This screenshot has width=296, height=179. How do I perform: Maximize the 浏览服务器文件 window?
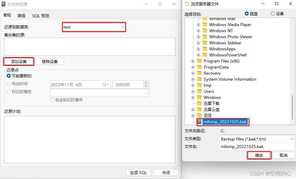tap(277, 4)
